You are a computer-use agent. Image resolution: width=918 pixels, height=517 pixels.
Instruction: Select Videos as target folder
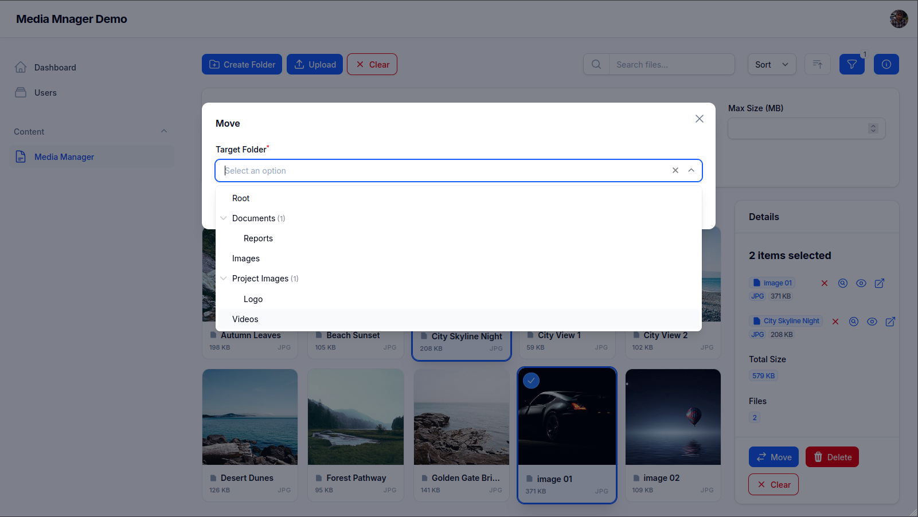coord(245,319)
